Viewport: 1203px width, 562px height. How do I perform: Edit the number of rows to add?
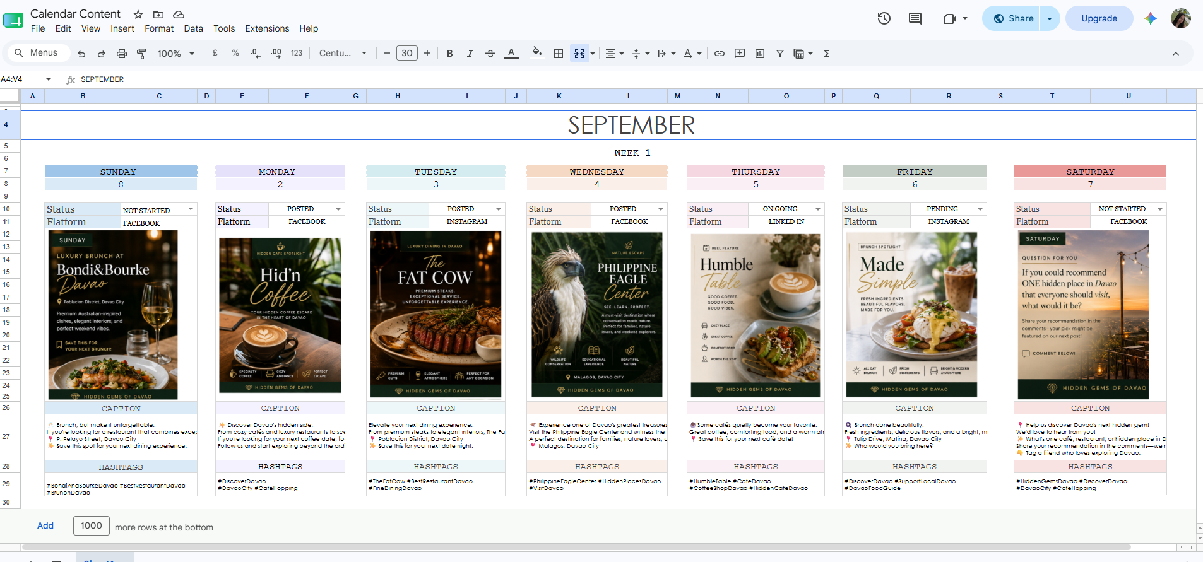point(92,525)
